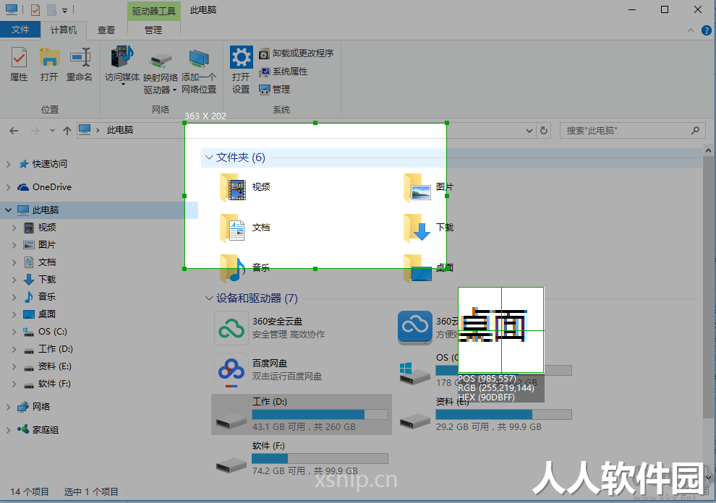
Task: Select the 图片 folder icon
Action: (x=417, y=187)
